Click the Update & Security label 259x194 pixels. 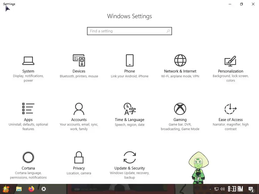click(x=129, y=168)
